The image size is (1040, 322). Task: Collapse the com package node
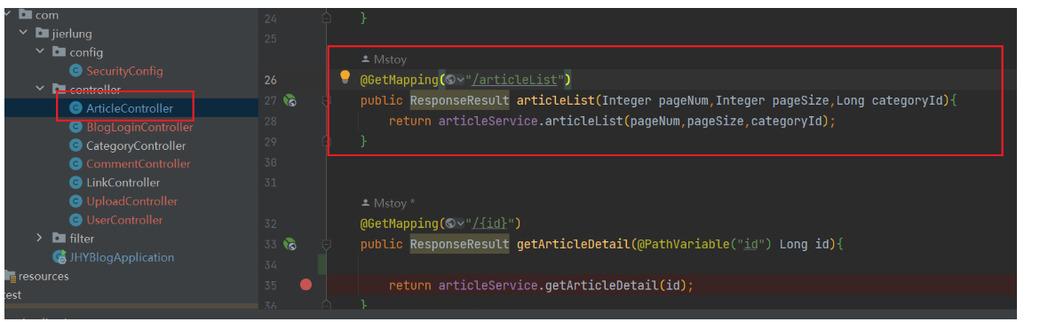[8, 14]
